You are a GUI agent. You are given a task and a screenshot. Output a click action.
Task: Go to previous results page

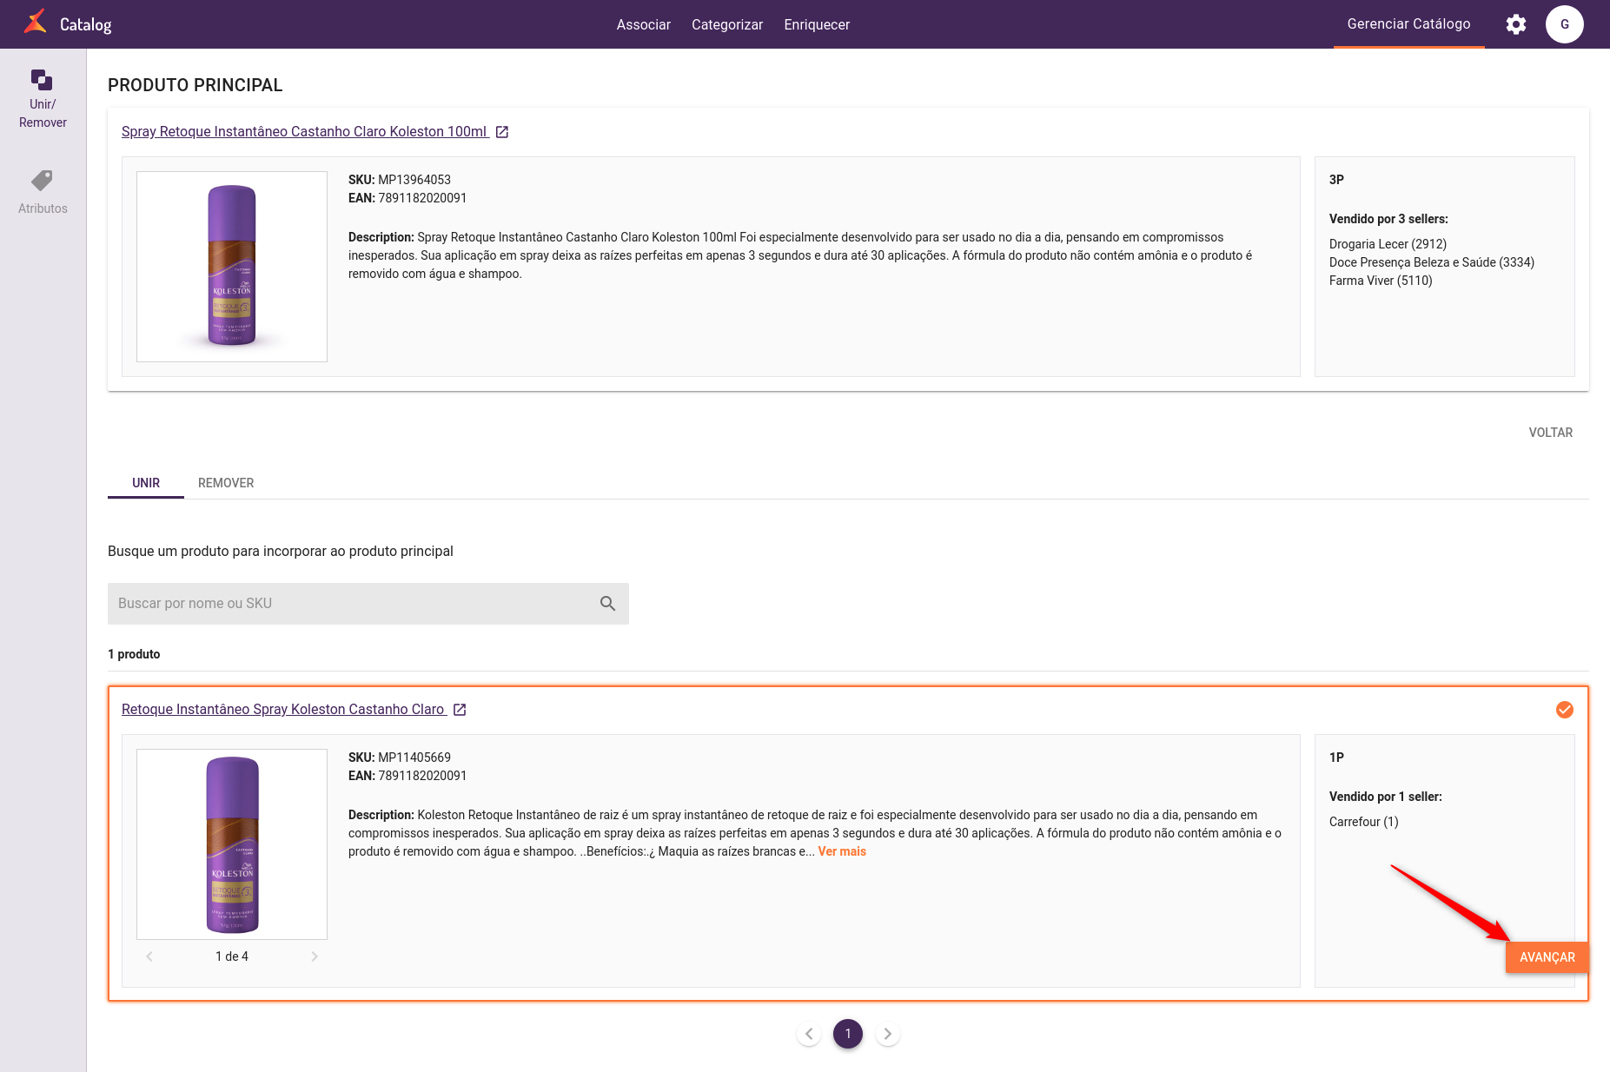click(809, 1034)
